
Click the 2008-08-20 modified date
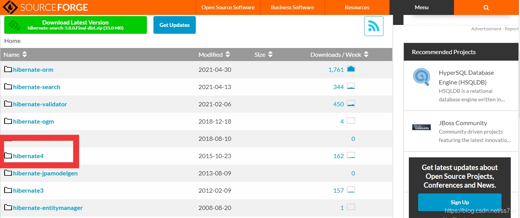tap(215, 208)
